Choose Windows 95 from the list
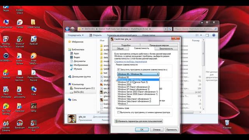The height and width of the screenshot is (140, 249). (138, 77)
